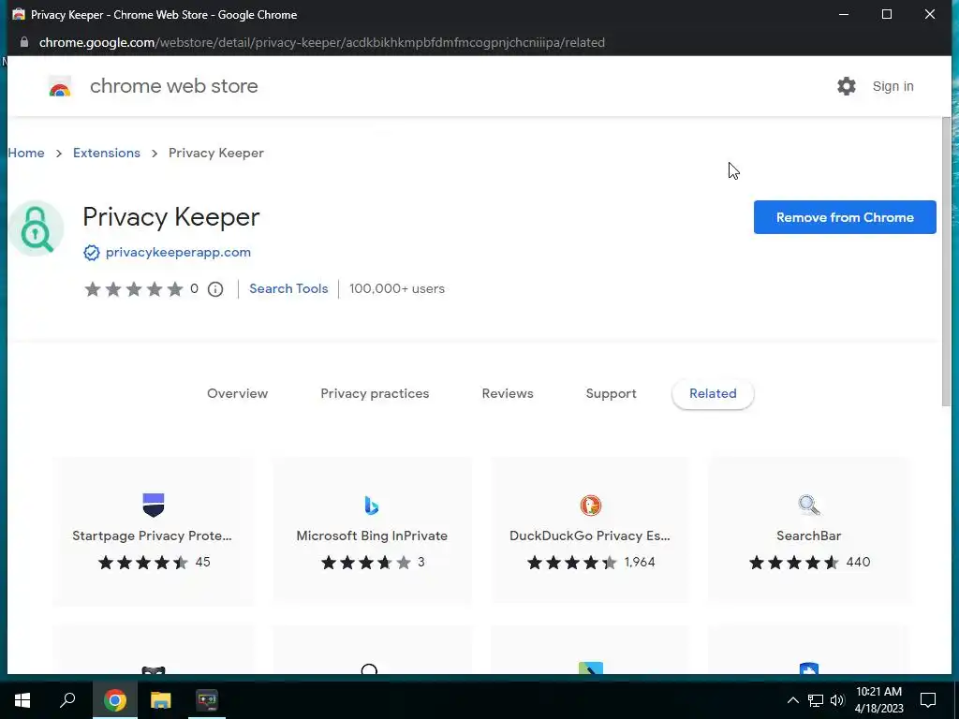The height and width of the screenshot is (719, 959).
Task: Click the SearchBar magnifier icon
Action: pyautogui.click(x=808, y=505)
